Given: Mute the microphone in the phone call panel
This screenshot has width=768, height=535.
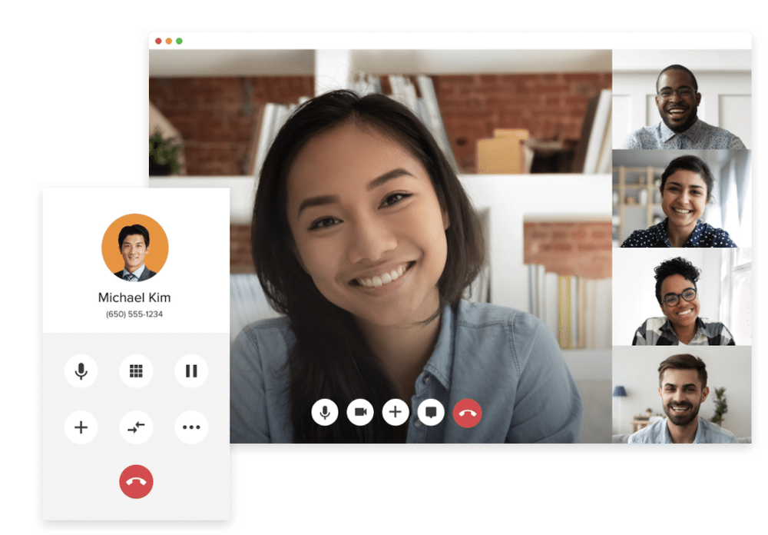Looking at the screenshot, I should pos(81,371).
